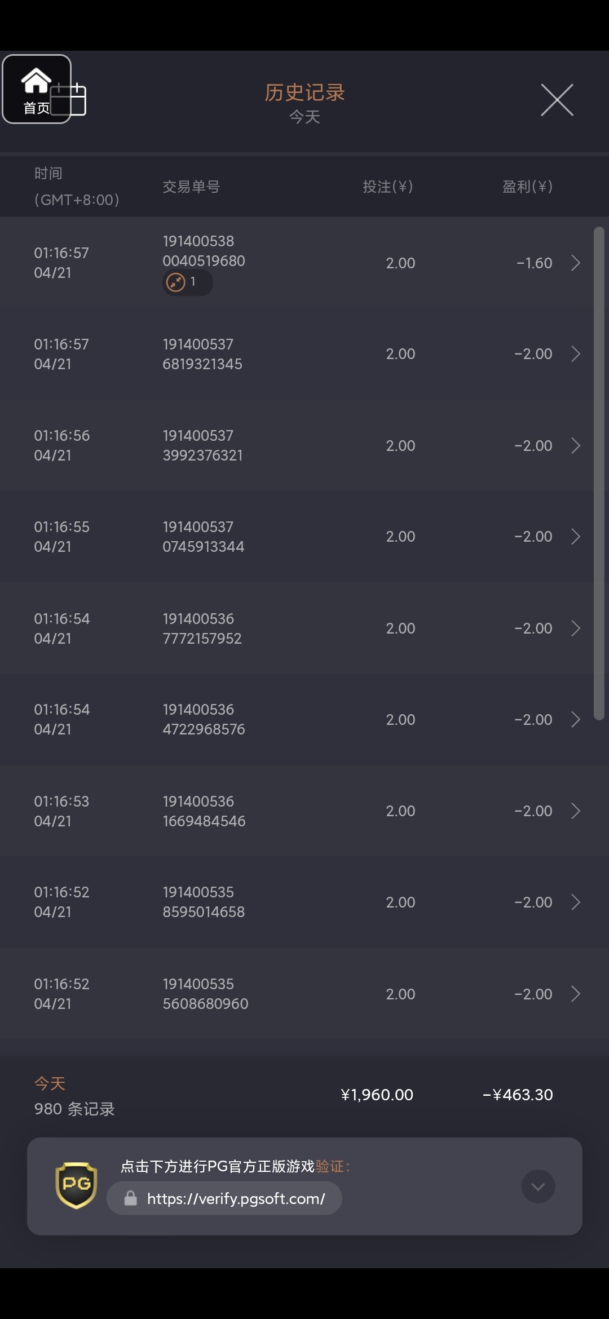This screenshot has height=1319, width=609.
Task: Tap the home (首页) icon
Action: 36,88
